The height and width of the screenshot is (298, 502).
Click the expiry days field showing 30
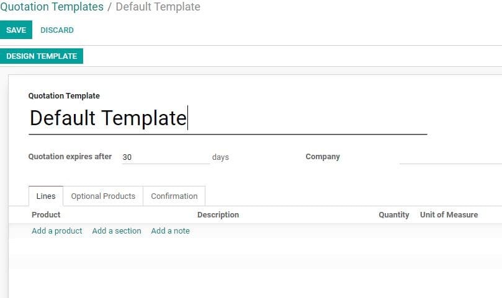coord(164,157)
